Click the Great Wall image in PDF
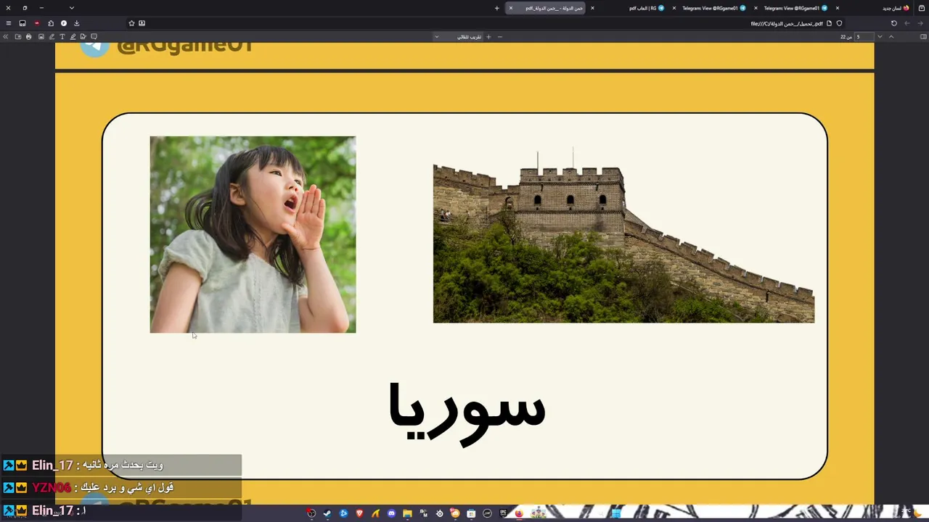929x522 pixels. click(x=623, y=236)
